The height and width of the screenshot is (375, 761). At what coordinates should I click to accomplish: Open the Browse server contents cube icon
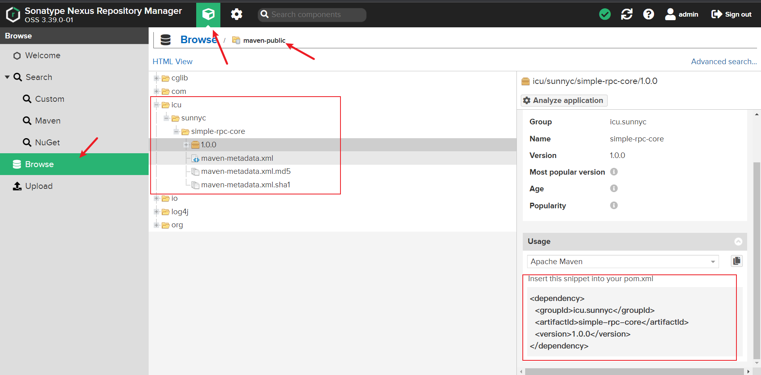[x=208, y=15]
